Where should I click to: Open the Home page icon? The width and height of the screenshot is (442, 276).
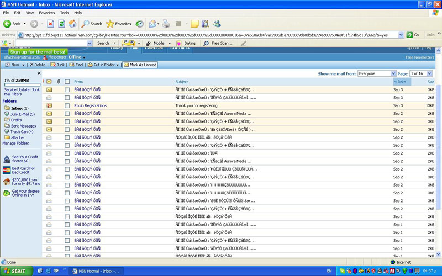tap(73, 24)
